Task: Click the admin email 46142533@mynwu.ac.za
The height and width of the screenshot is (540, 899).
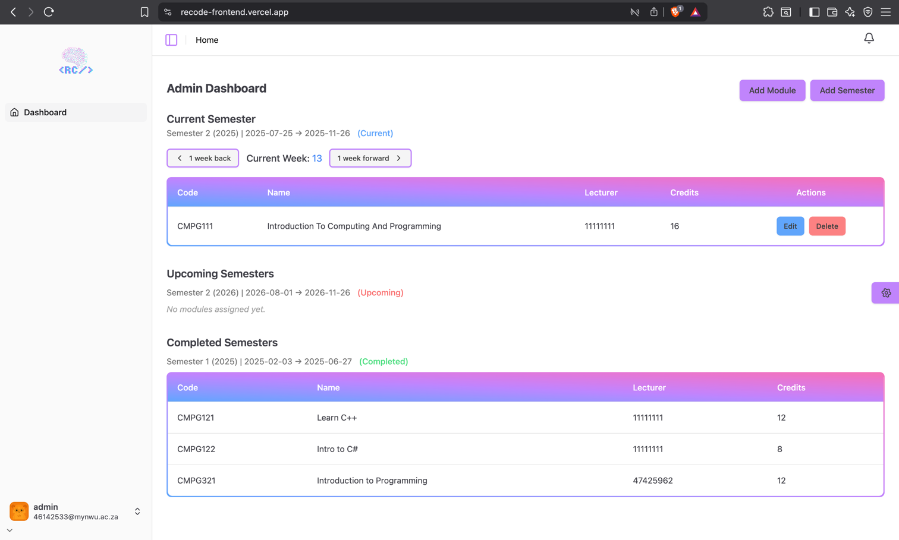Action: point(76,517)
